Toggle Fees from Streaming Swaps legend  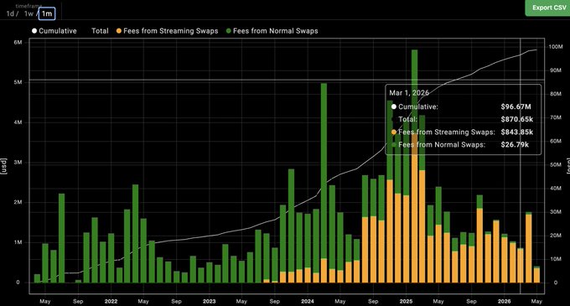(x=167, y=31)
